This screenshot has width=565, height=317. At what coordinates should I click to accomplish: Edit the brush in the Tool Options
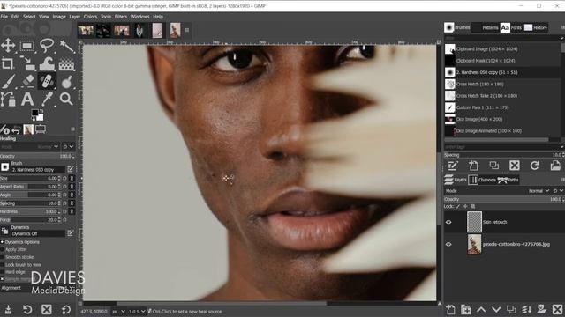pos(71,168)
